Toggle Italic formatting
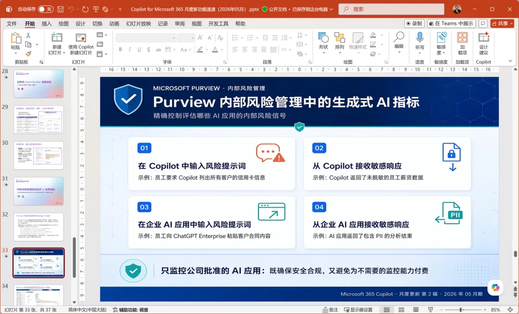Viewport: 519px width, 314px height. 130,50
